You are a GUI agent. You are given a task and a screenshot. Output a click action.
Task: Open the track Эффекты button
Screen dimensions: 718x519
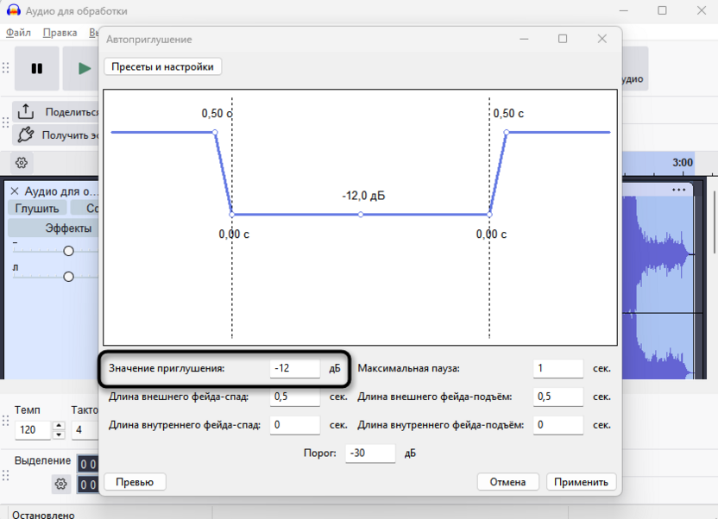(54, 228)
